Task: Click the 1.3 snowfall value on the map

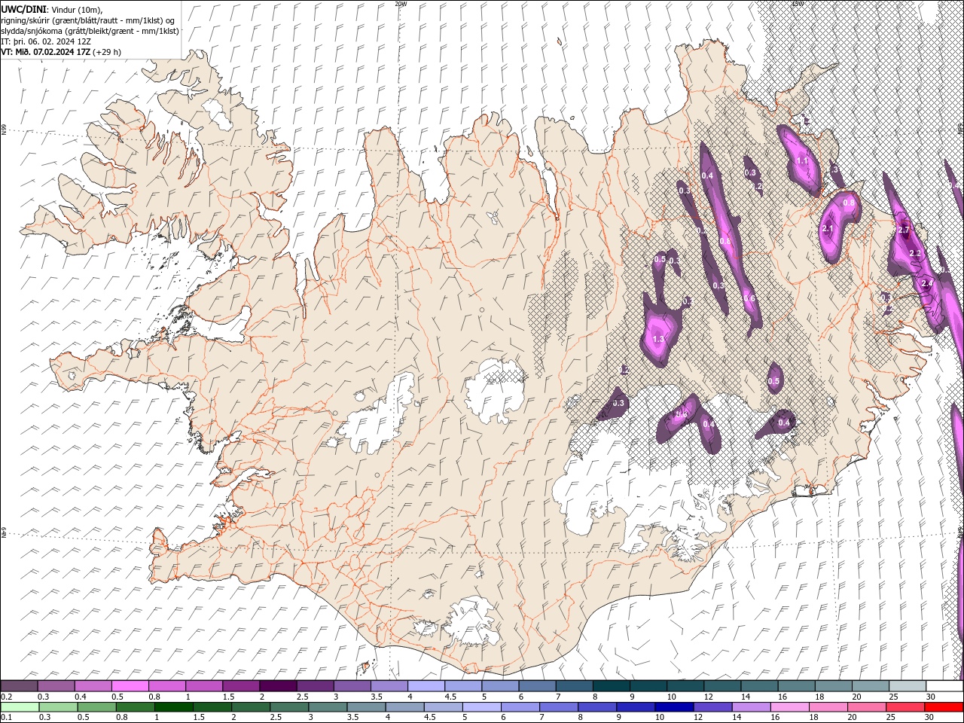Action: 658,340
